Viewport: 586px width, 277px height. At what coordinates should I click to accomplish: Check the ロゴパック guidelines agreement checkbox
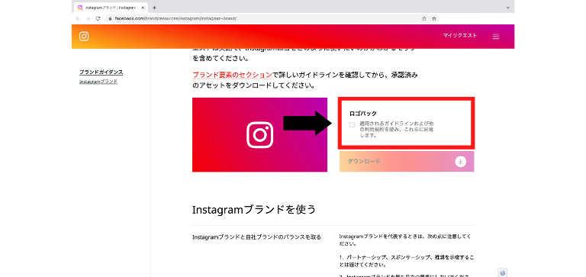pyautogui.click(x=352, y=125)
